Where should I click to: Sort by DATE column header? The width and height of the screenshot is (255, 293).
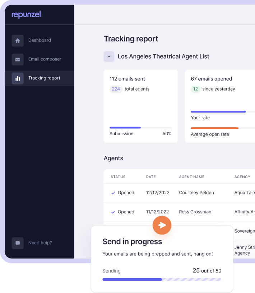click(x=151, y=177)
